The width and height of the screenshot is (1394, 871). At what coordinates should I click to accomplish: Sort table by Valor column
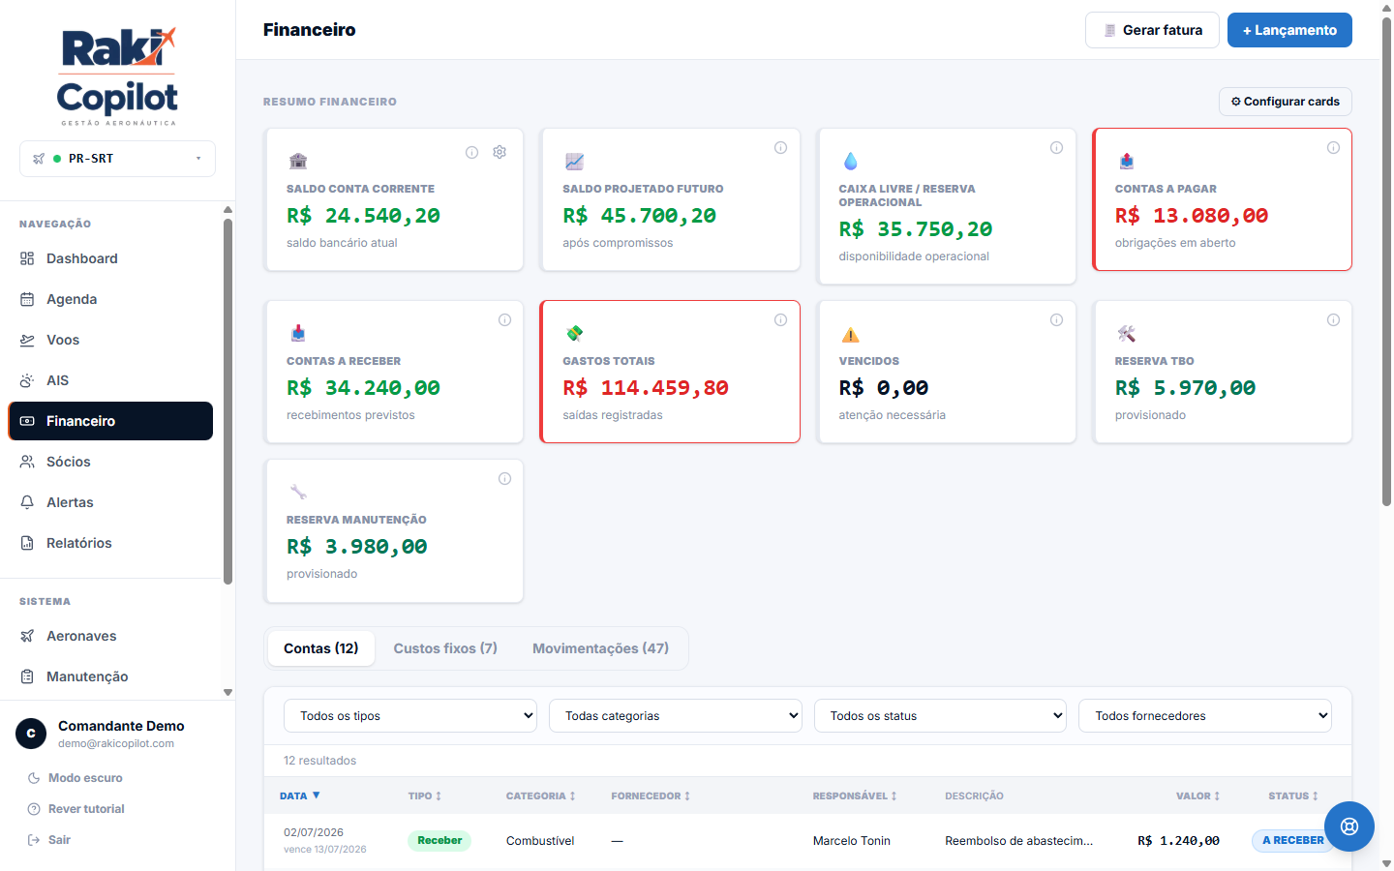1198,796
